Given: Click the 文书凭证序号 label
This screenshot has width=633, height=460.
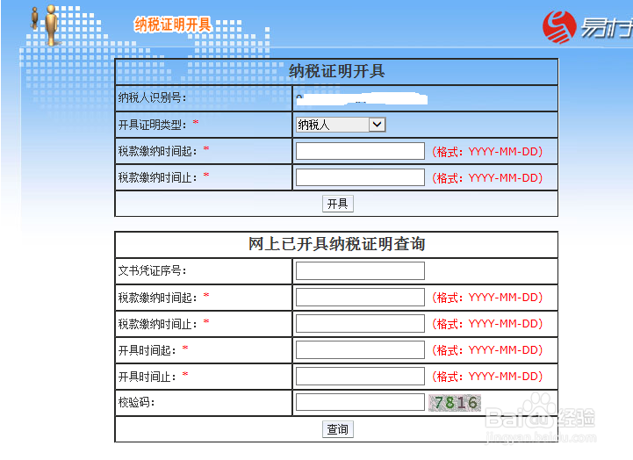Looking at the screenshot, I should point(152,270).
